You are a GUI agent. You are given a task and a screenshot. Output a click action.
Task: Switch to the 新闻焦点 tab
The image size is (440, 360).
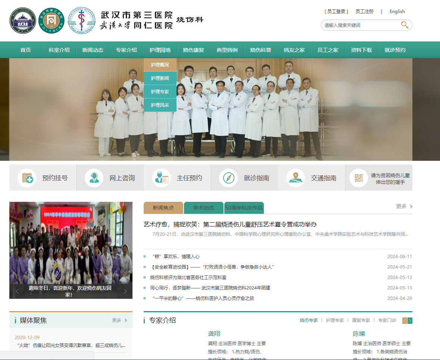click(163, 208)
